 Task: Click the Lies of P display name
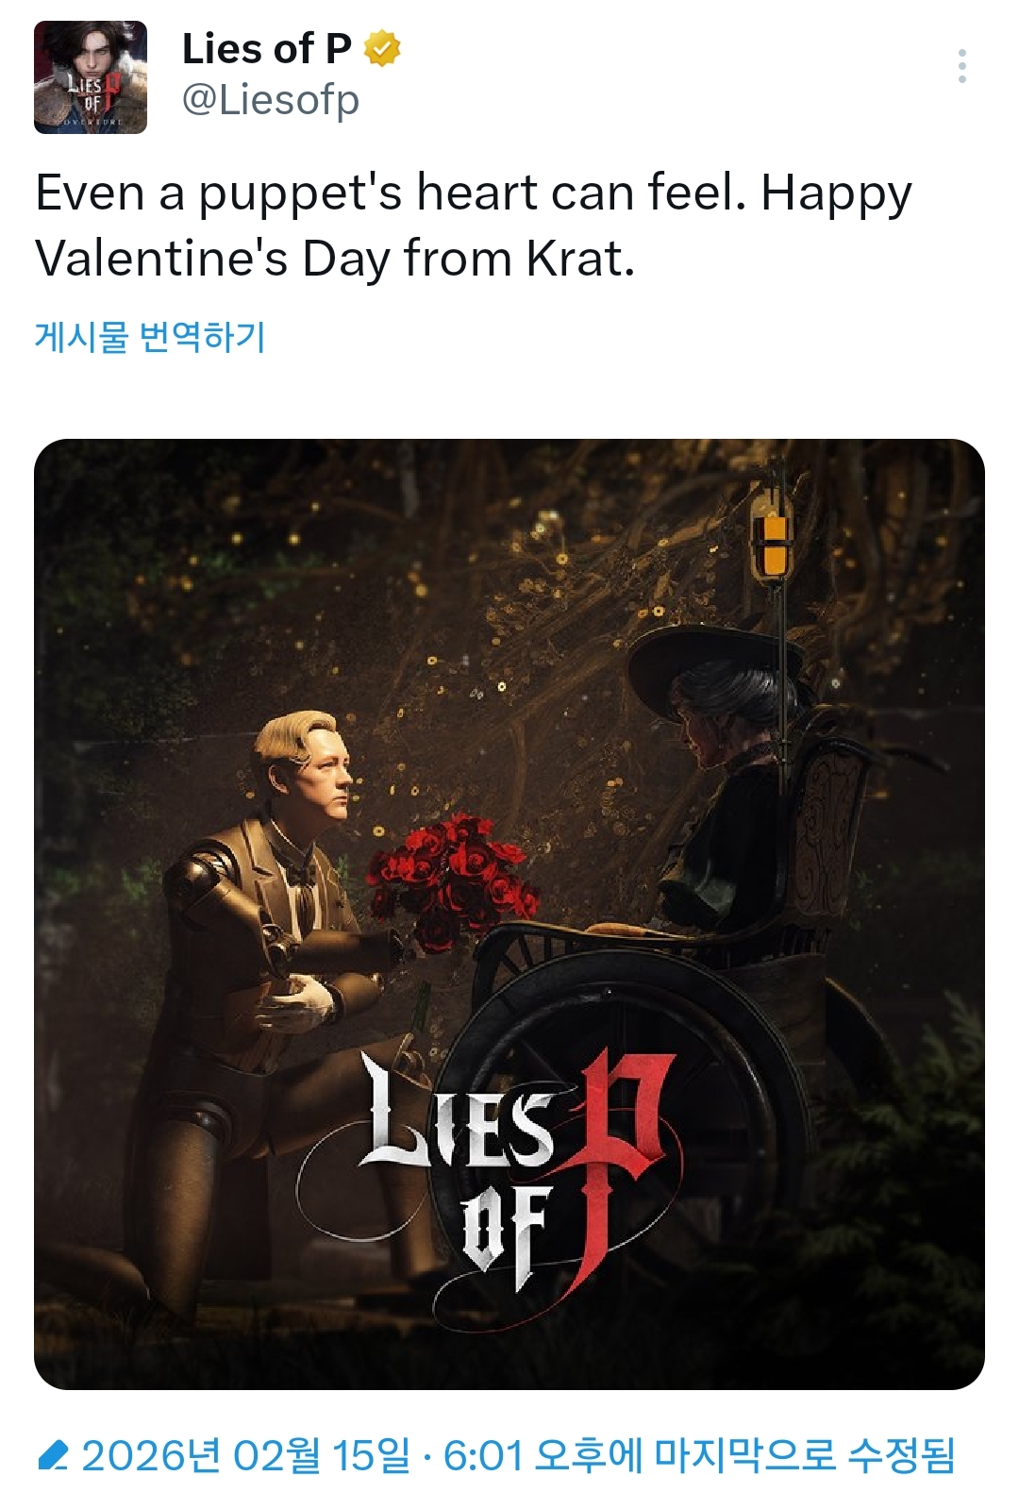(x=266, y=49)
